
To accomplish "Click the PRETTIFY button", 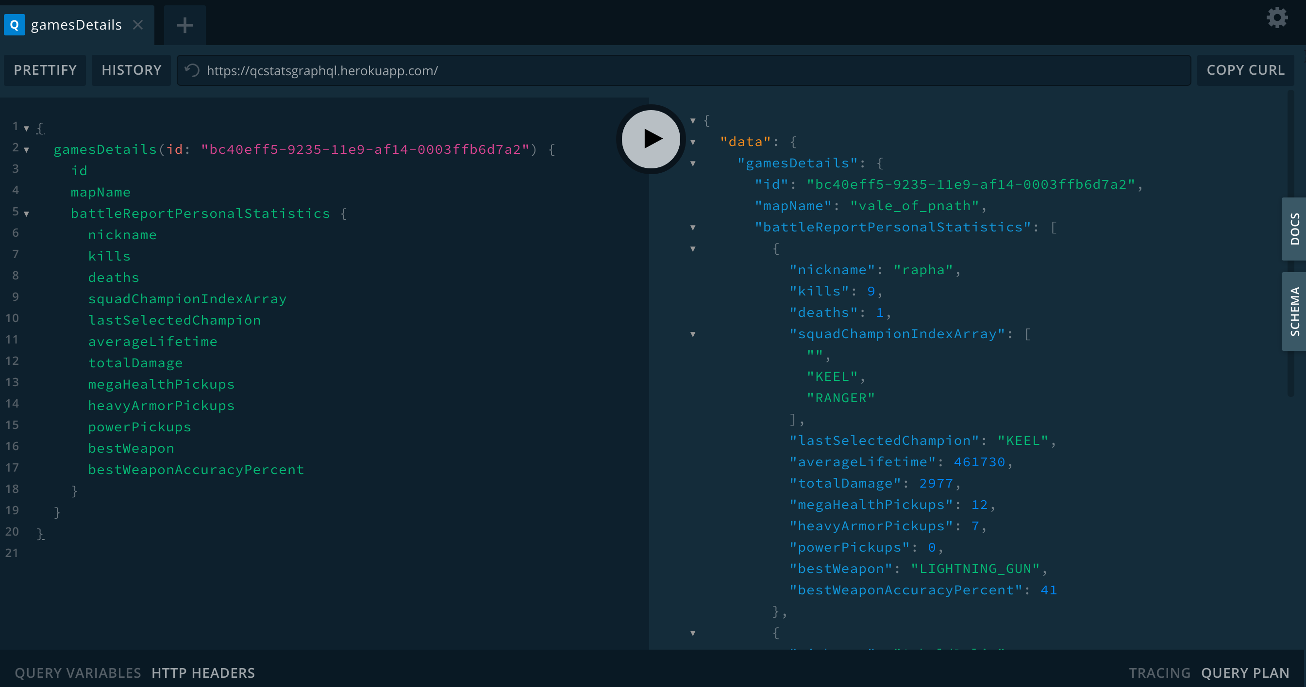I will (45, 70).
